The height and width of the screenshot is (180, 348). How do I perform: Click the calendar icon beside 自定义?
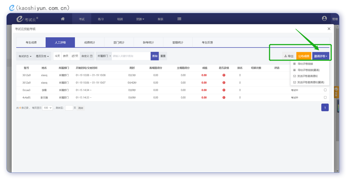point(91,56)
